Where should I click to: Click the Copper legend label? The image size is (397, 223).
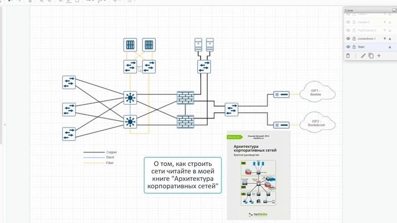112,152
